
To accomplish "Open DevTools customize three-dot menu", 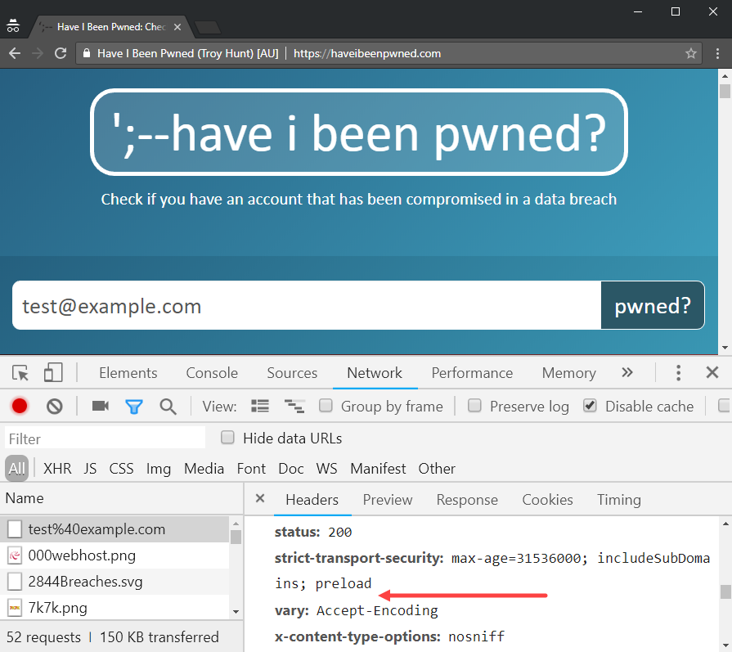I will 678,373.
